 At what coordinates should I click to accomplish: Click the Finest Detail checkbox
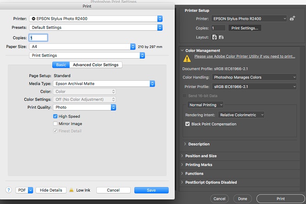point(55,131)
